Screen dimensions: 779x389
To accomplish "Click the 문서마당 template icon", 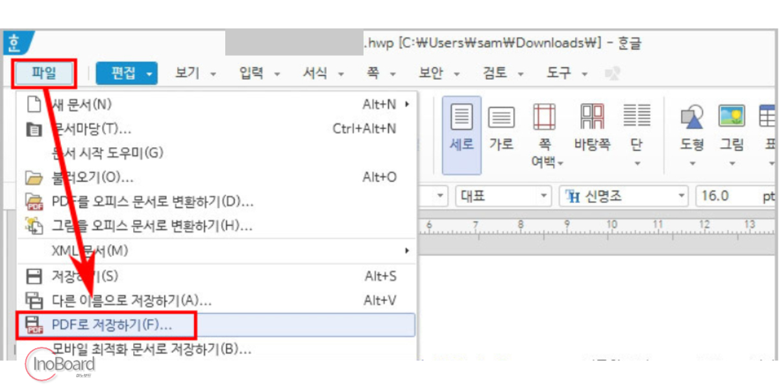I will (x=33, y=130).
